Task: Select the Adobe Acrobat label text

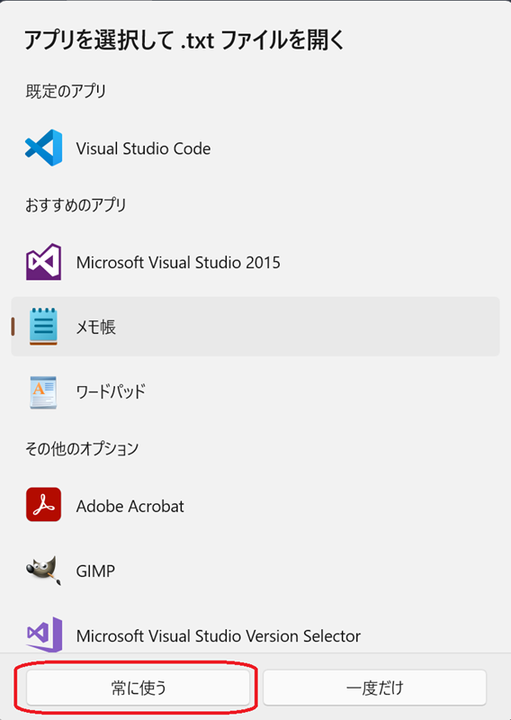Action: pyautogui.click(x=130, y=506)
